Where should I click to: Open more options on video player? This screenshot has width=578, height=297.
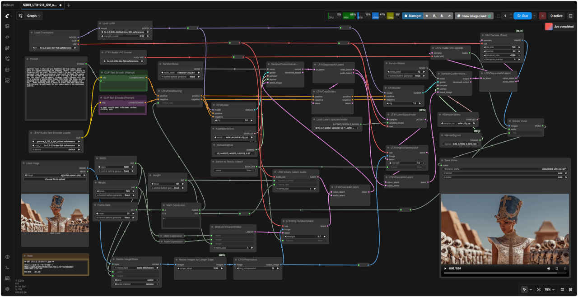[565, 269]
